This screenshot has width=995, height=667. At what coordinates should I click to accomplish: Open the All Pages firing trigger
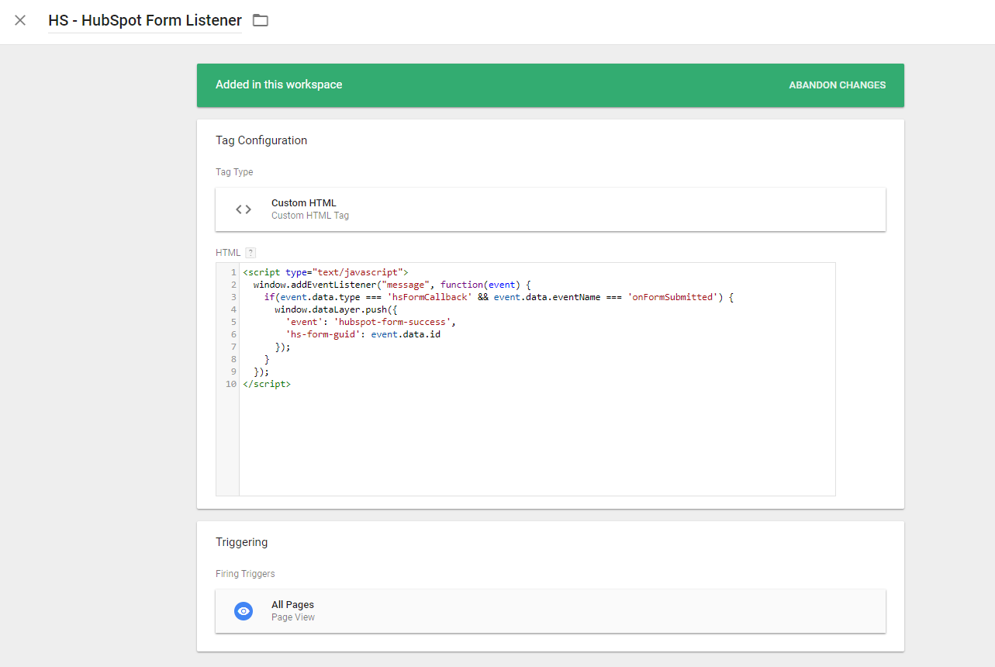click(551, 611)
